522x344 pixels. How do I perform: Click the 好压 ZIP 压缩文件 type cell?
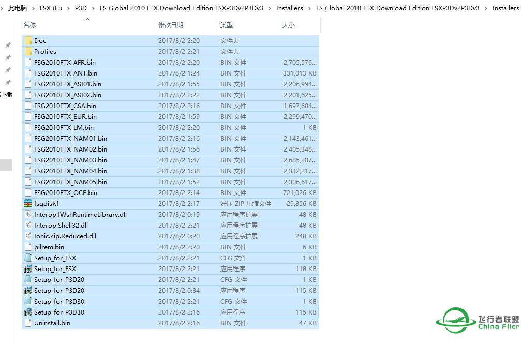tap(246, 203)
